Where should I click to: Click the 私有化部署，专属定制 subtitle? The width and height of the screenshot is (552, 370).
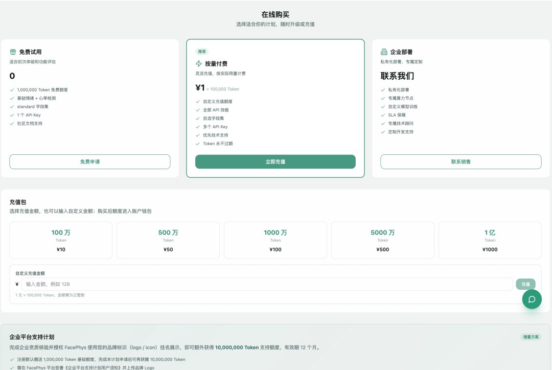tap(401, 62)
